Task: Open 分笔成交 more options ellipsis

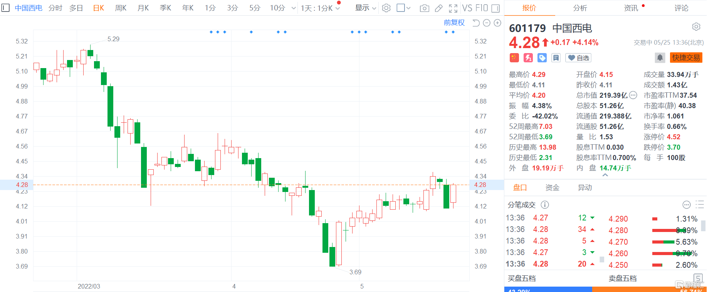Action: coord(687,205)
